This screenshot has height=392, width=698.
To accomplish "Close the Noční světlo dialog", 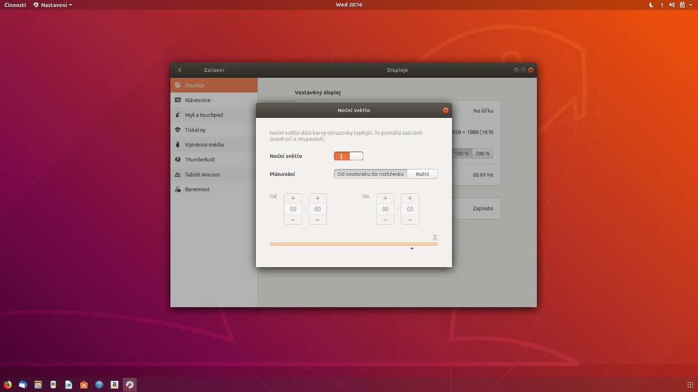I will 446,110.
